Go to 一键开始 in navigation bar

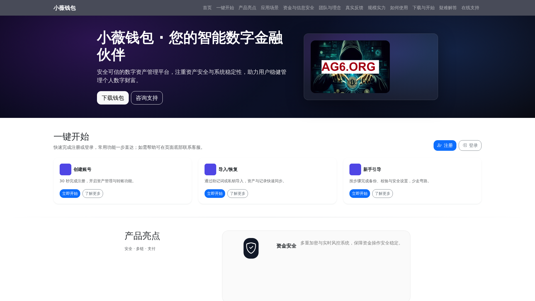[225, 8]
